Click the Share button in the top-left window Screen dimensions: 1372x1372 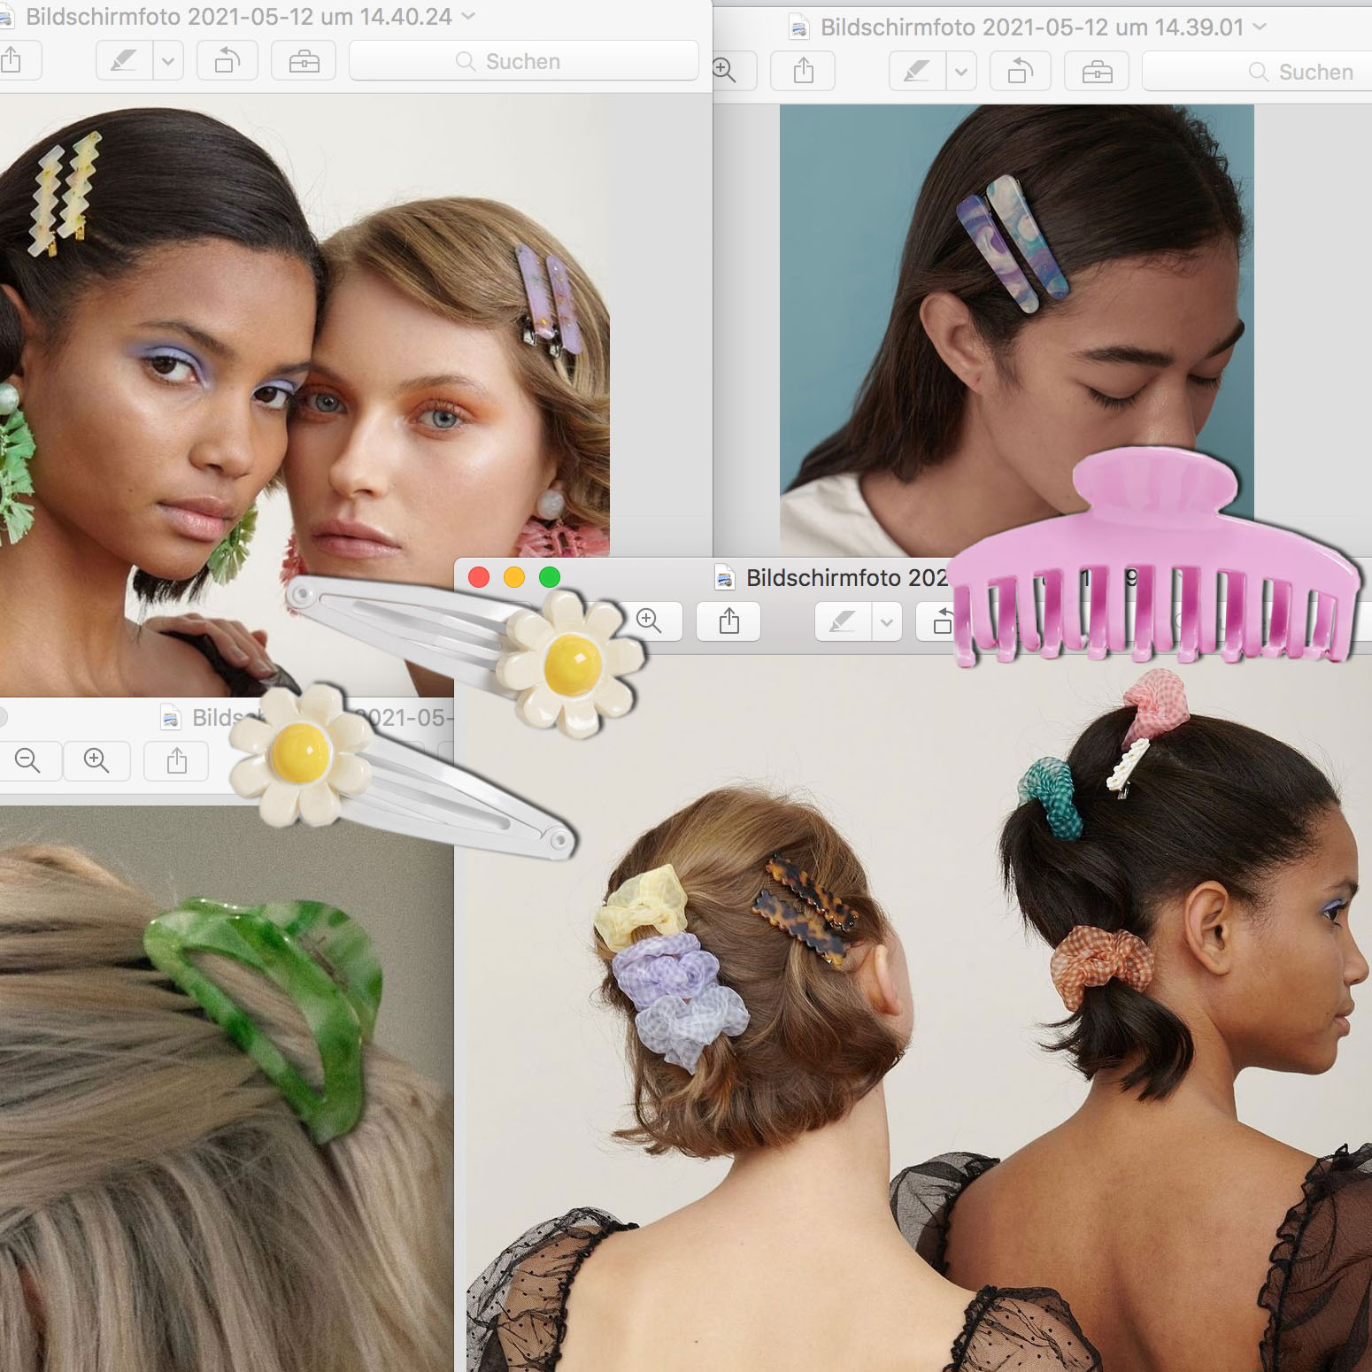coord(16,60)
